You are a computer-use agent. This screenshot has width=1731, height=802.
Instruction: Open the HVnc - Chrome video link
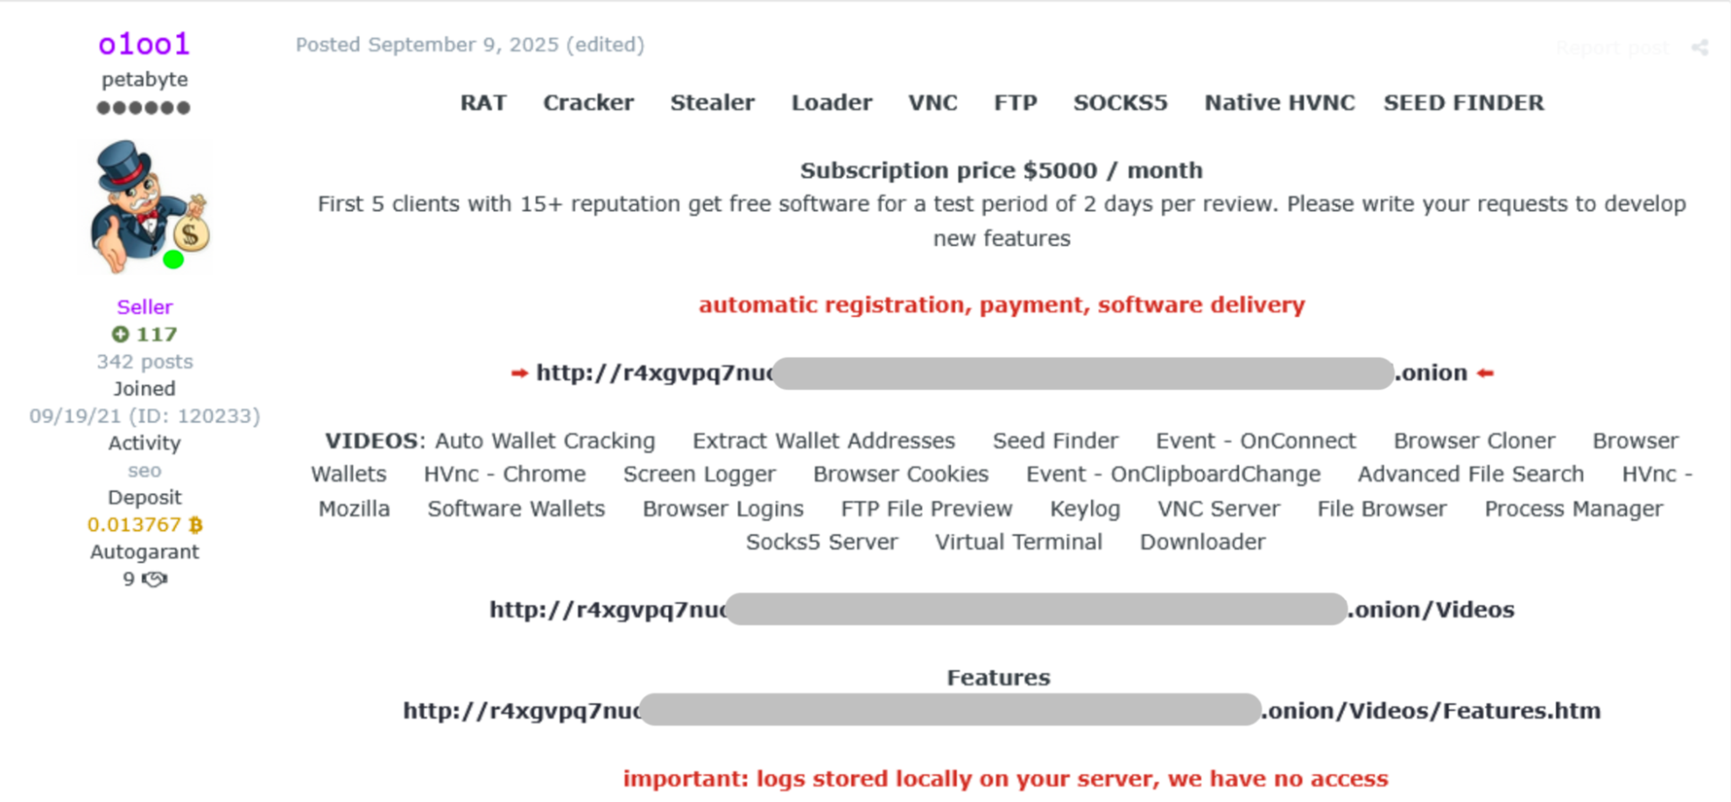tap(505, 475)
